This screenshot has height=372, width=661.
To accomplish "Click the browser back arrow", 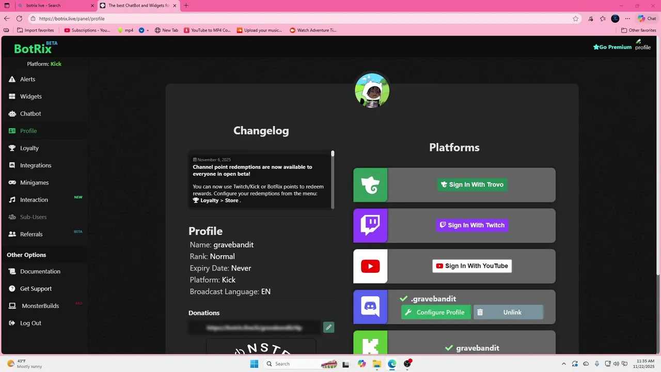I will click(7, 19).
